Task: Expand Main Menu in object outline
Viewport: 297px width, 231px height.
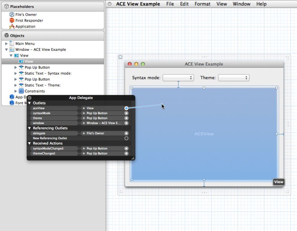Action: click(6, 43)
